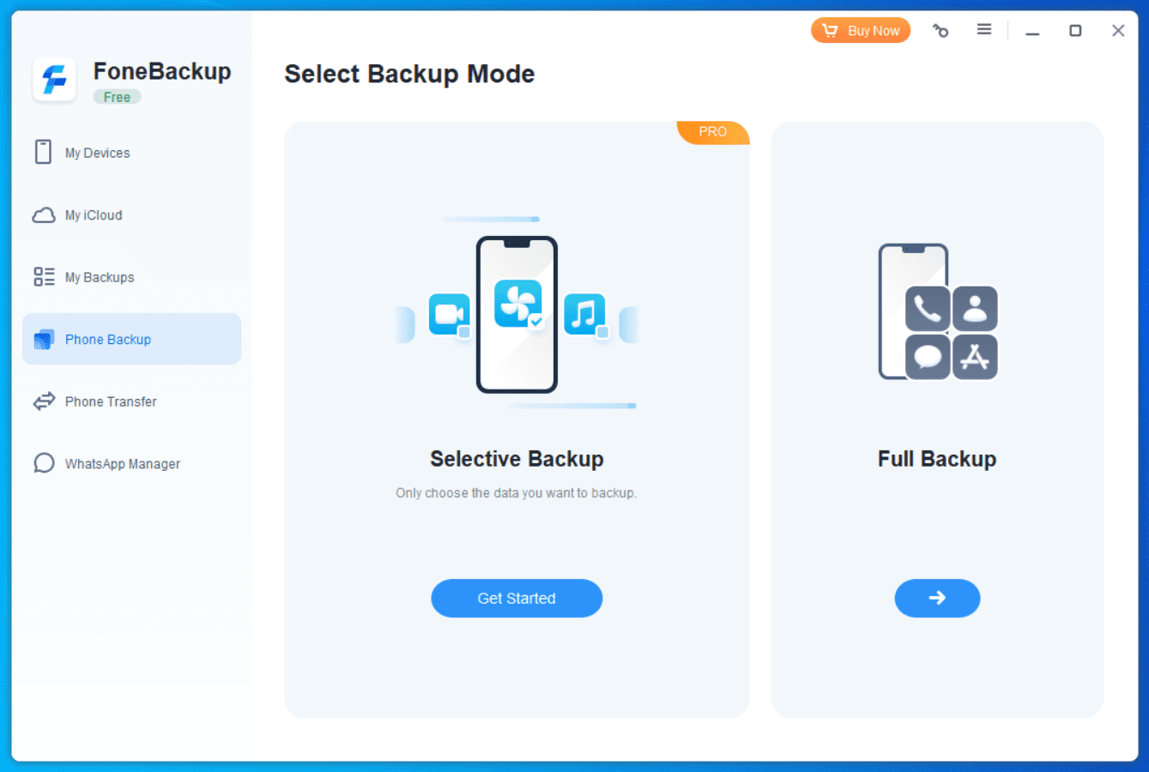Open the Phone Transfer section
The image size is (1149, 772).
[111, 401]
